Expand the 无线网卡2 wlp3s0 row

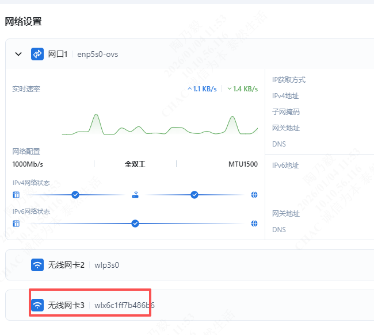click(x=190, y=265)
